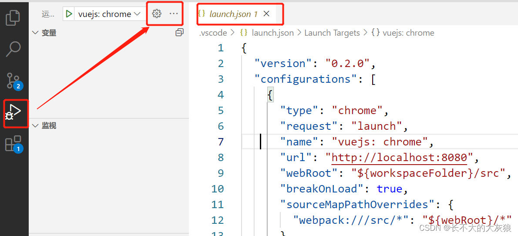The image size is (518, 236).
Task: Open launch.json via gear icon
Action: click(157, 14)
